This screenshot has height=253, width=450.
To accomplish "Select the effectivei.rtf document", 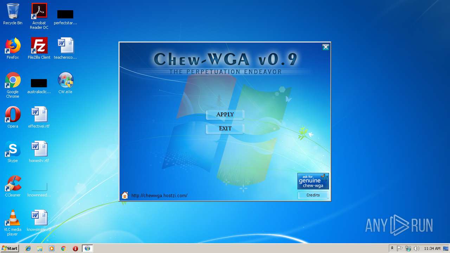I will (39, 117).
